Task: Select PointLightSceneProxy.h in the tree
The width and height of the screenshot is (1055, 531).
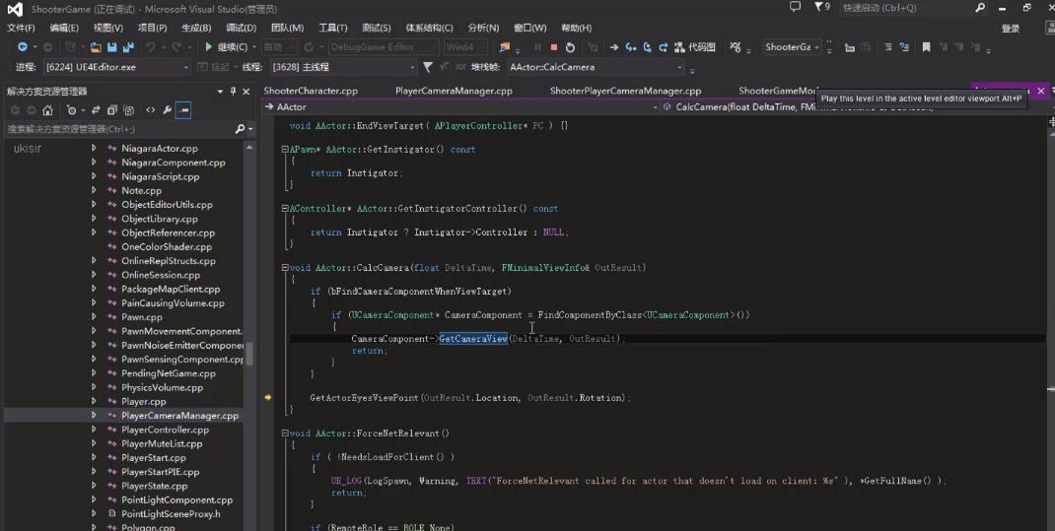Action: point(171,513)
